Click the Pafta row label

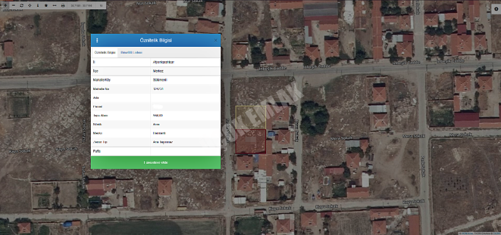pyautogui.click(x=97, y=151)
